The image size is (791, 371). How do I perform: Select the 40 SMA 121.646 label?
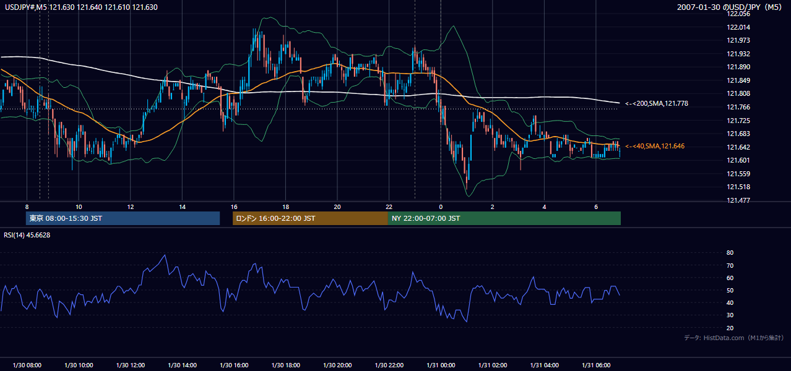[655, 146]
